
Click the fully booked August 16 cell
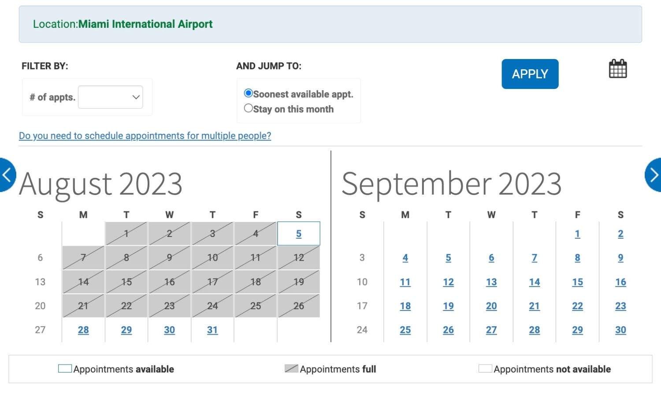pyautogui.click(x=170, y=282)
